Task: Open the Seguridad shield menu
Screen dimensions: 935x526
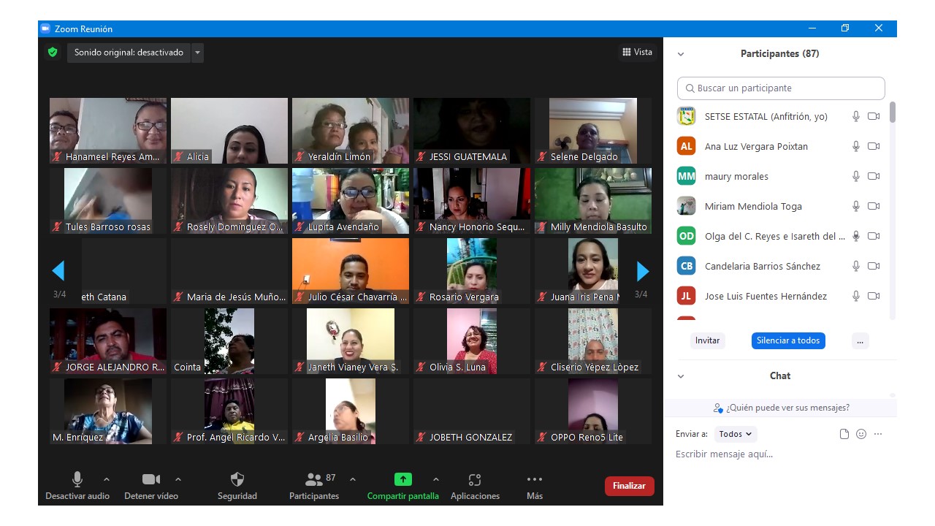Action: pyautogui.click(x=237, y=487)
